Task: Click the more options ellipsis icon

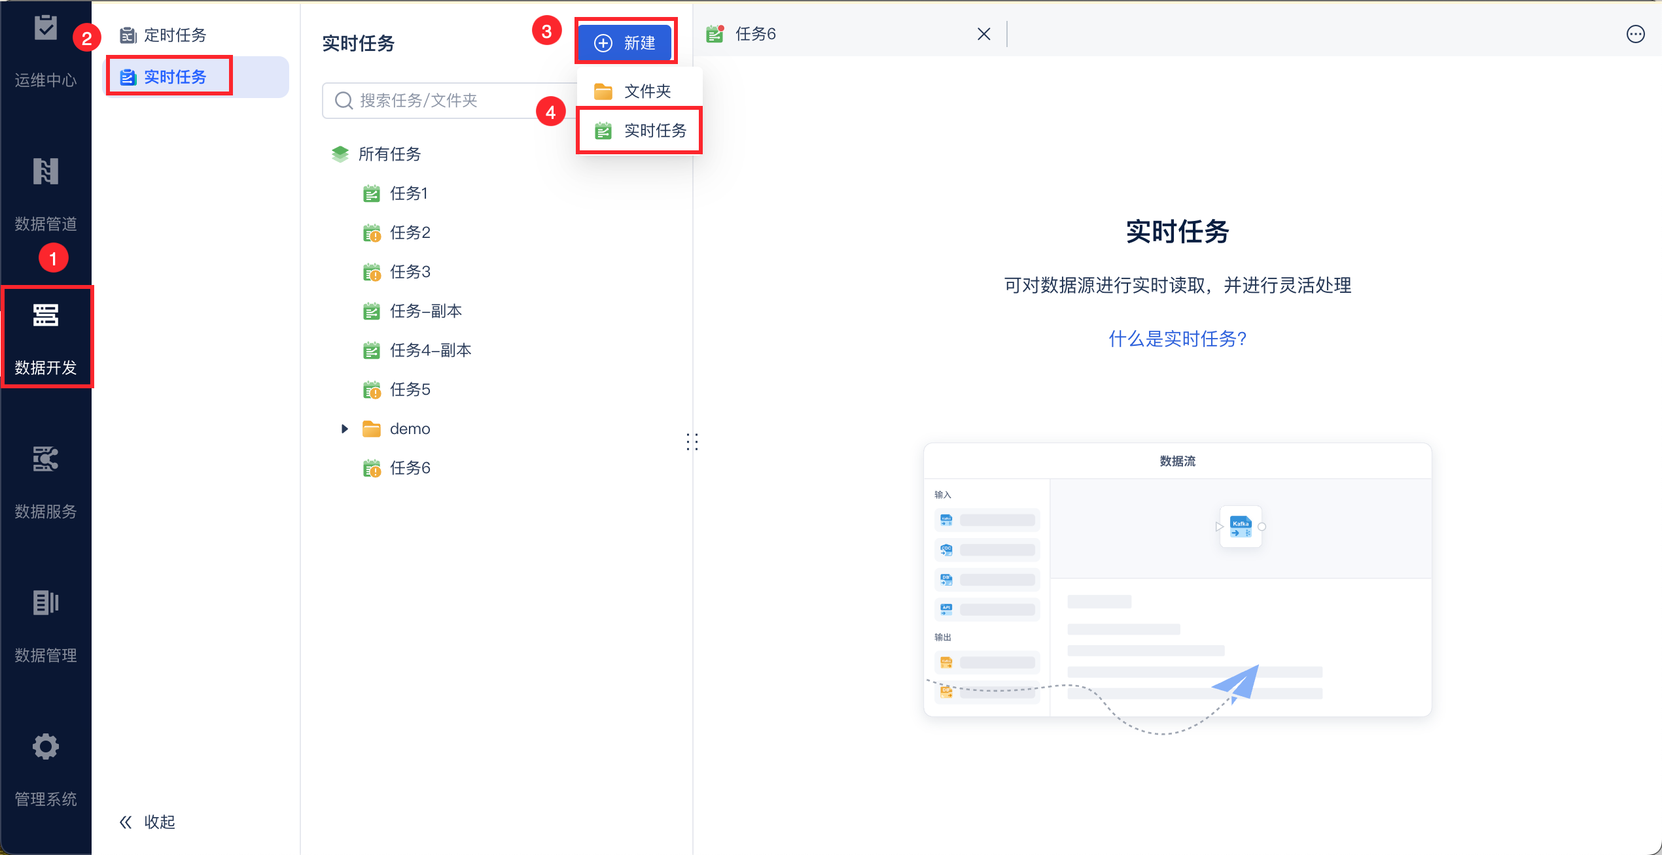Action: [1635, 34]
